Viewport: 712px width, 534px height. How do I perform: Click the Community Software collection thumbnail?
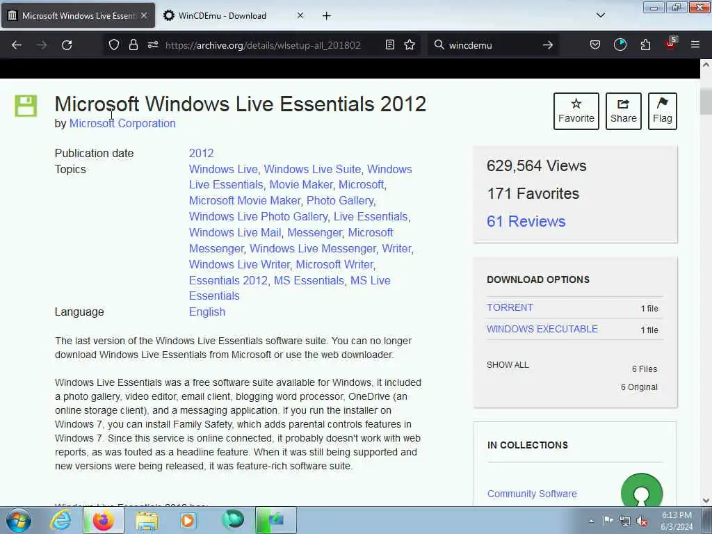click(x=642, y=490)
